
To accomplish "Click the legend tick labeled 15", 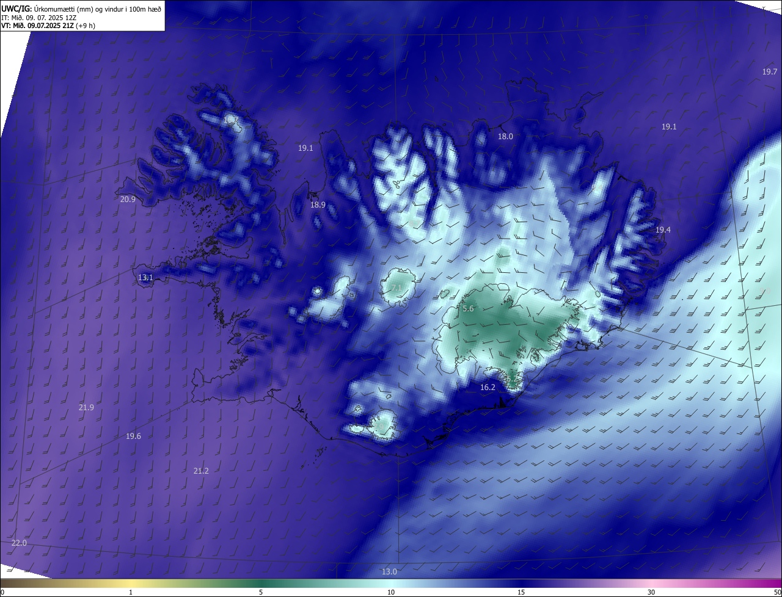I will [x=521, y=592].
